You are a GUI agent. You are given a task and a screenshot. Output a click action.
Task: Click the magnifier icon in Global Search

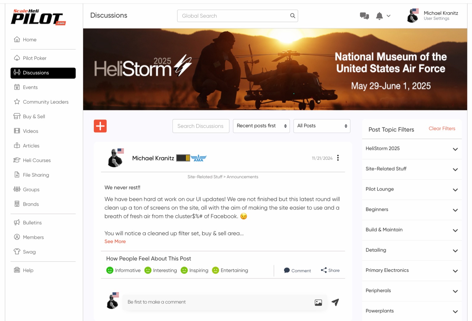(x=292, y=16)
